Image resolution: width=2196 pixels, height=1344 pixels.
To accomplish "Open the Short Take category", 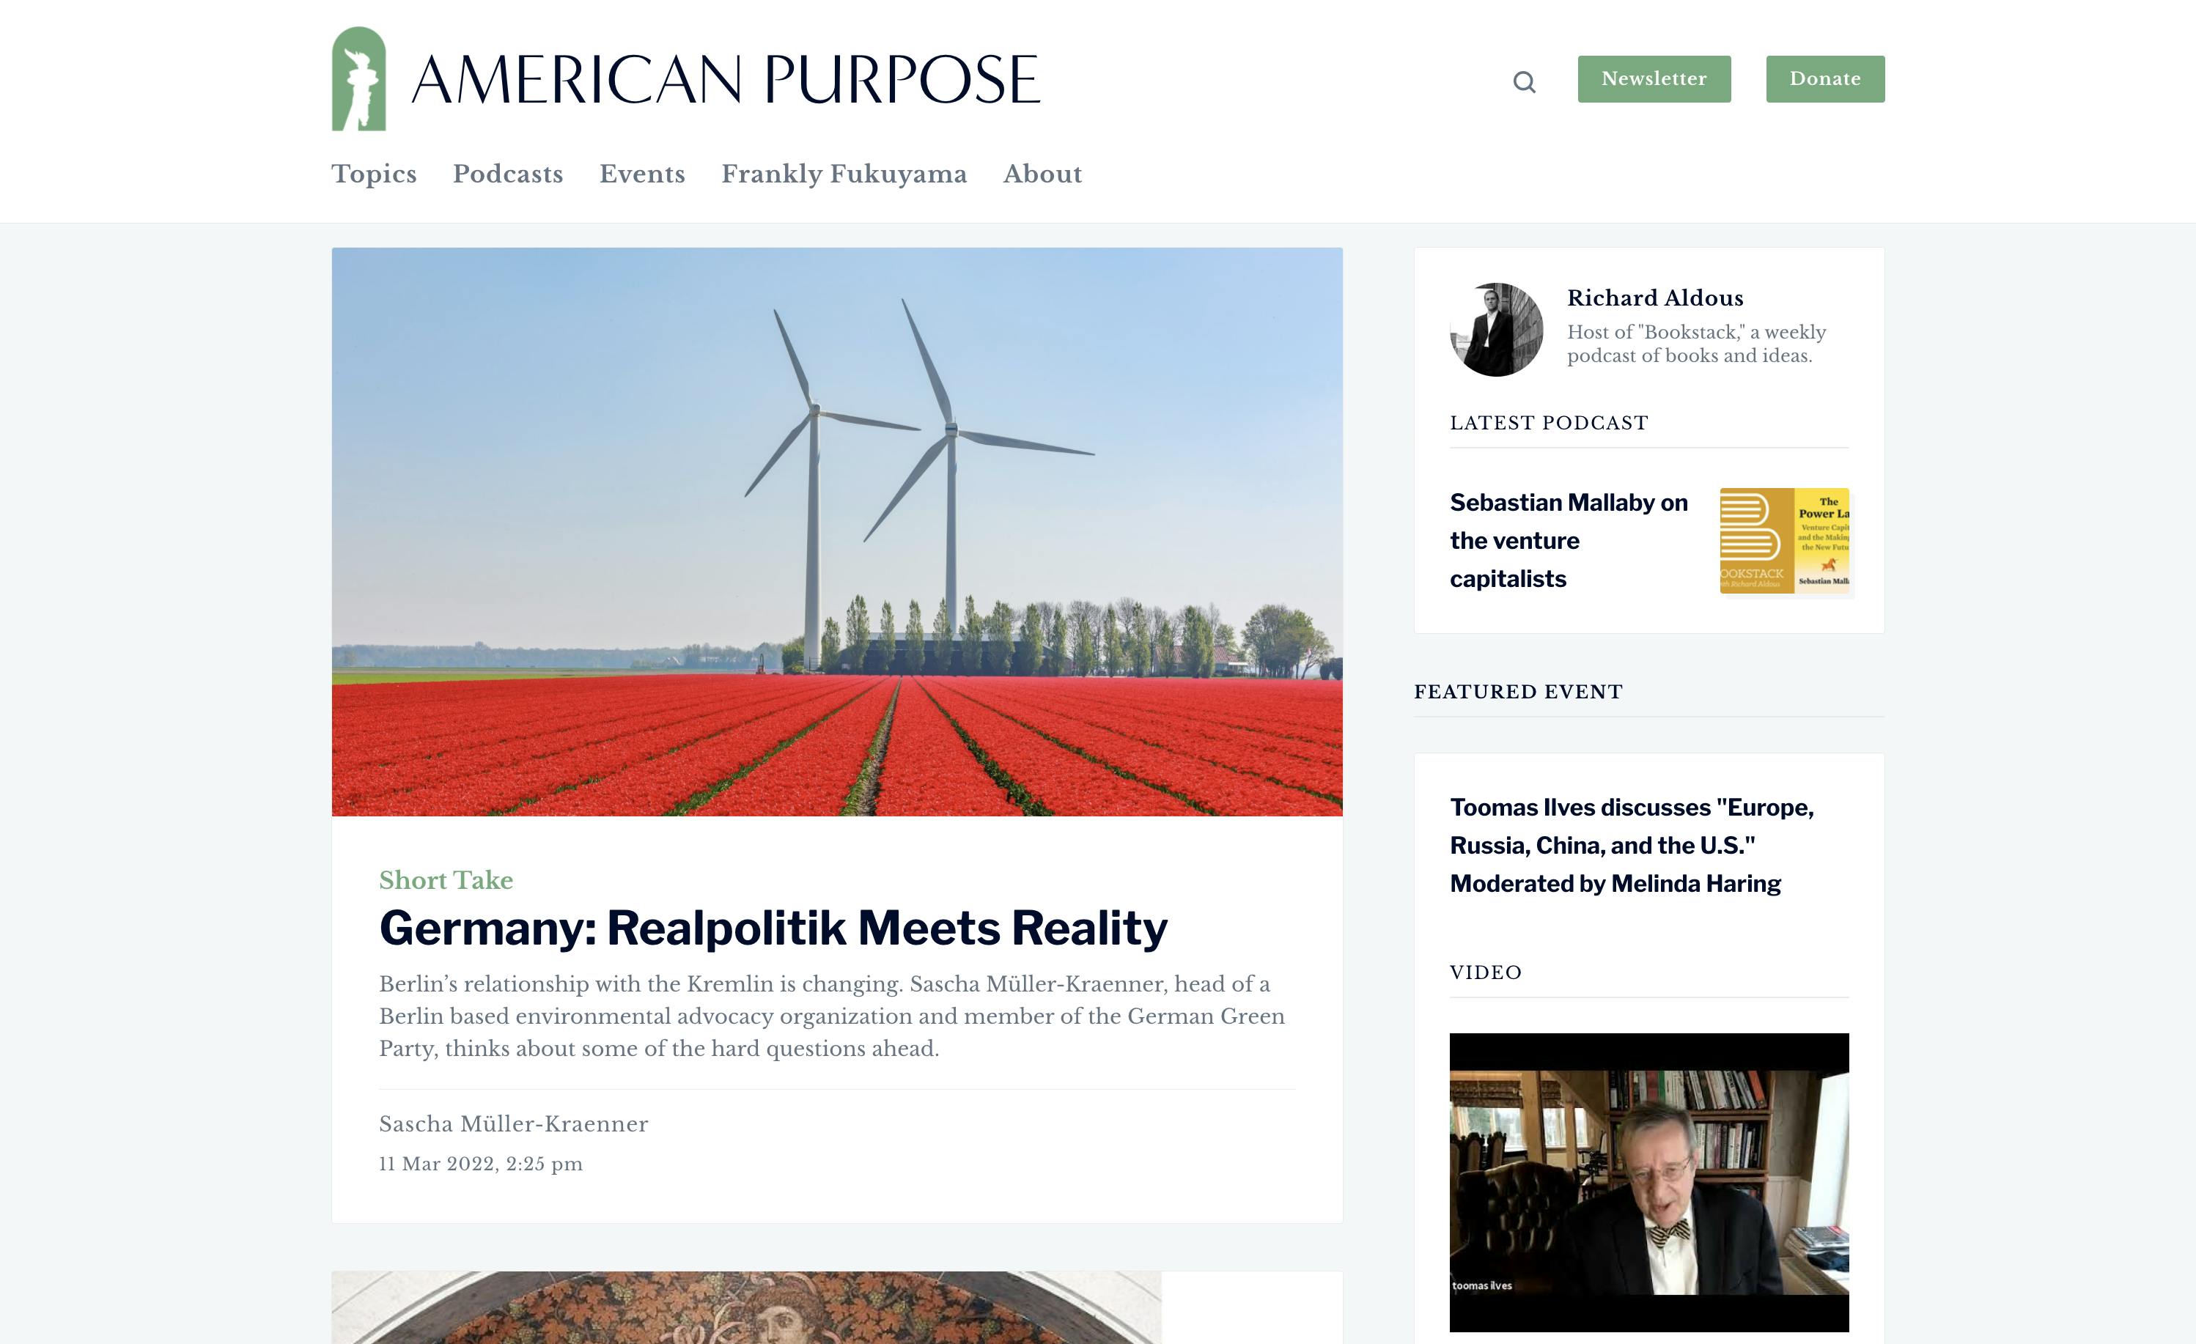I will pyautogui.click(x=446, y=881).
